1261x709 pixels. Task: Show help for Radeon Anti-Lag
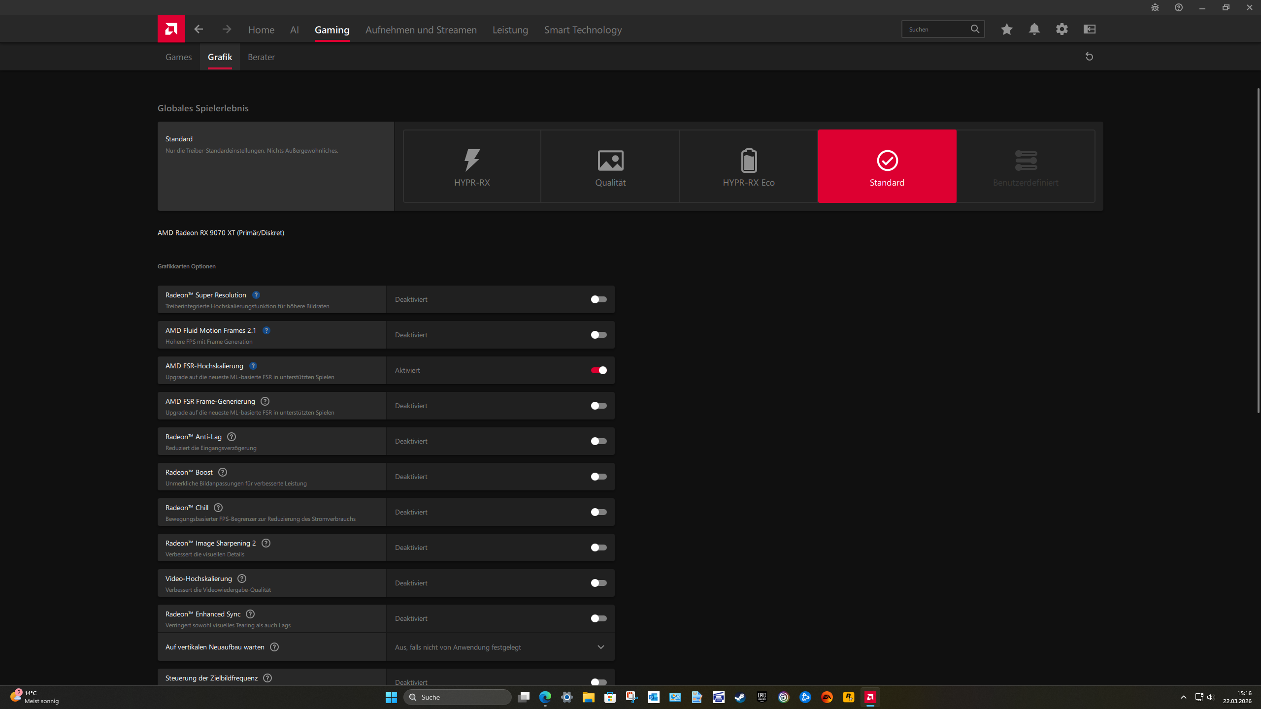point(232,437)
